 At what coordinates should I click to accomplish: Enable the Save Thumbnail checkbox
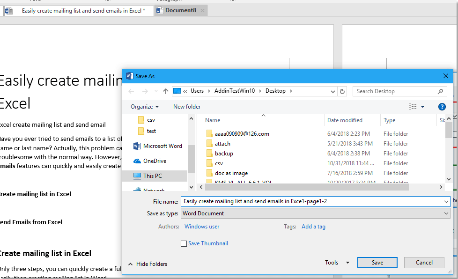pos(184,243)
